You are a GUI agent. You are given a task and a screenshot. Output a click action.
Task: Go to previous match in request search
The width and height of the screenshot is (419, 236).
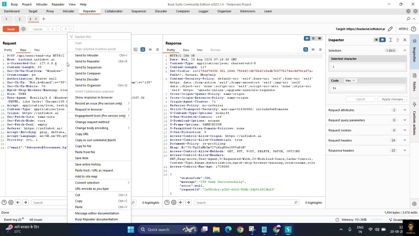(18, 203)
